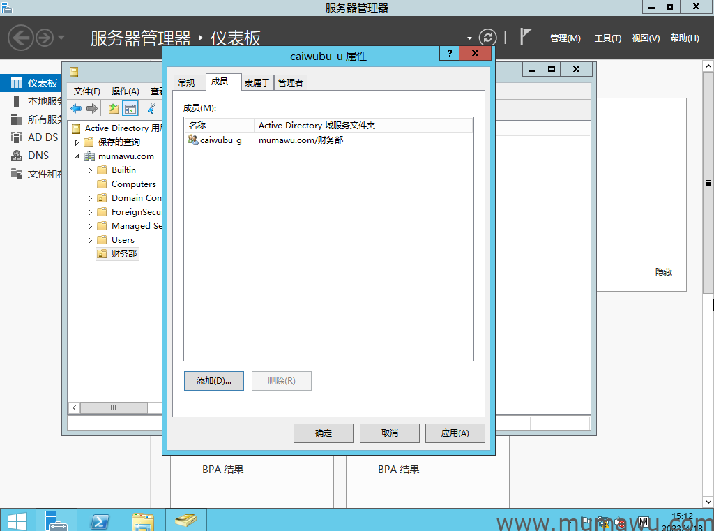Expand the Builtin tree node

(90, 170)
